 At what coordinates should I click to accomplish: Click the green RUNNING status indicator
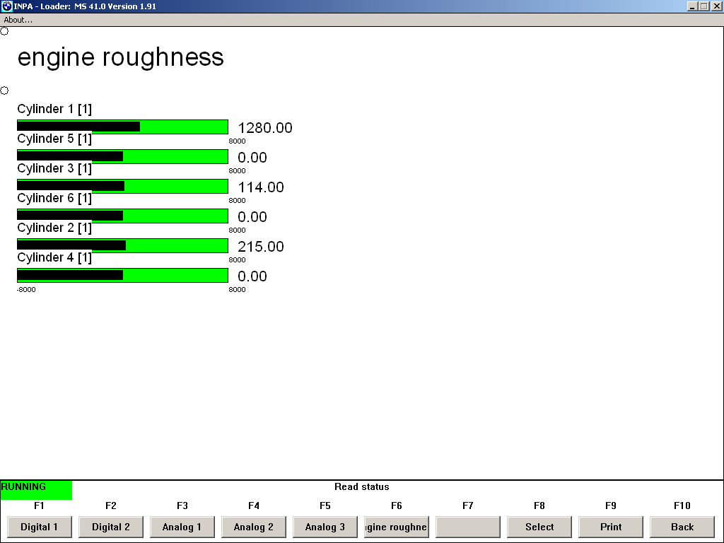click(x=36, y=490)
